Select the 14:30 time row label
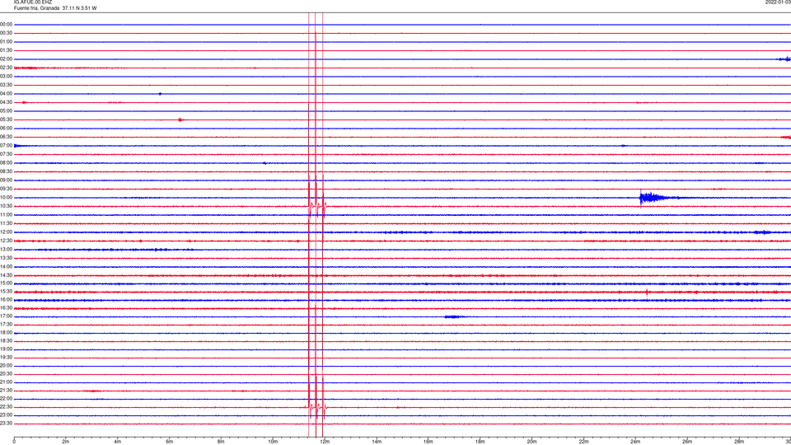791x445 pixels. pos(7,275)
